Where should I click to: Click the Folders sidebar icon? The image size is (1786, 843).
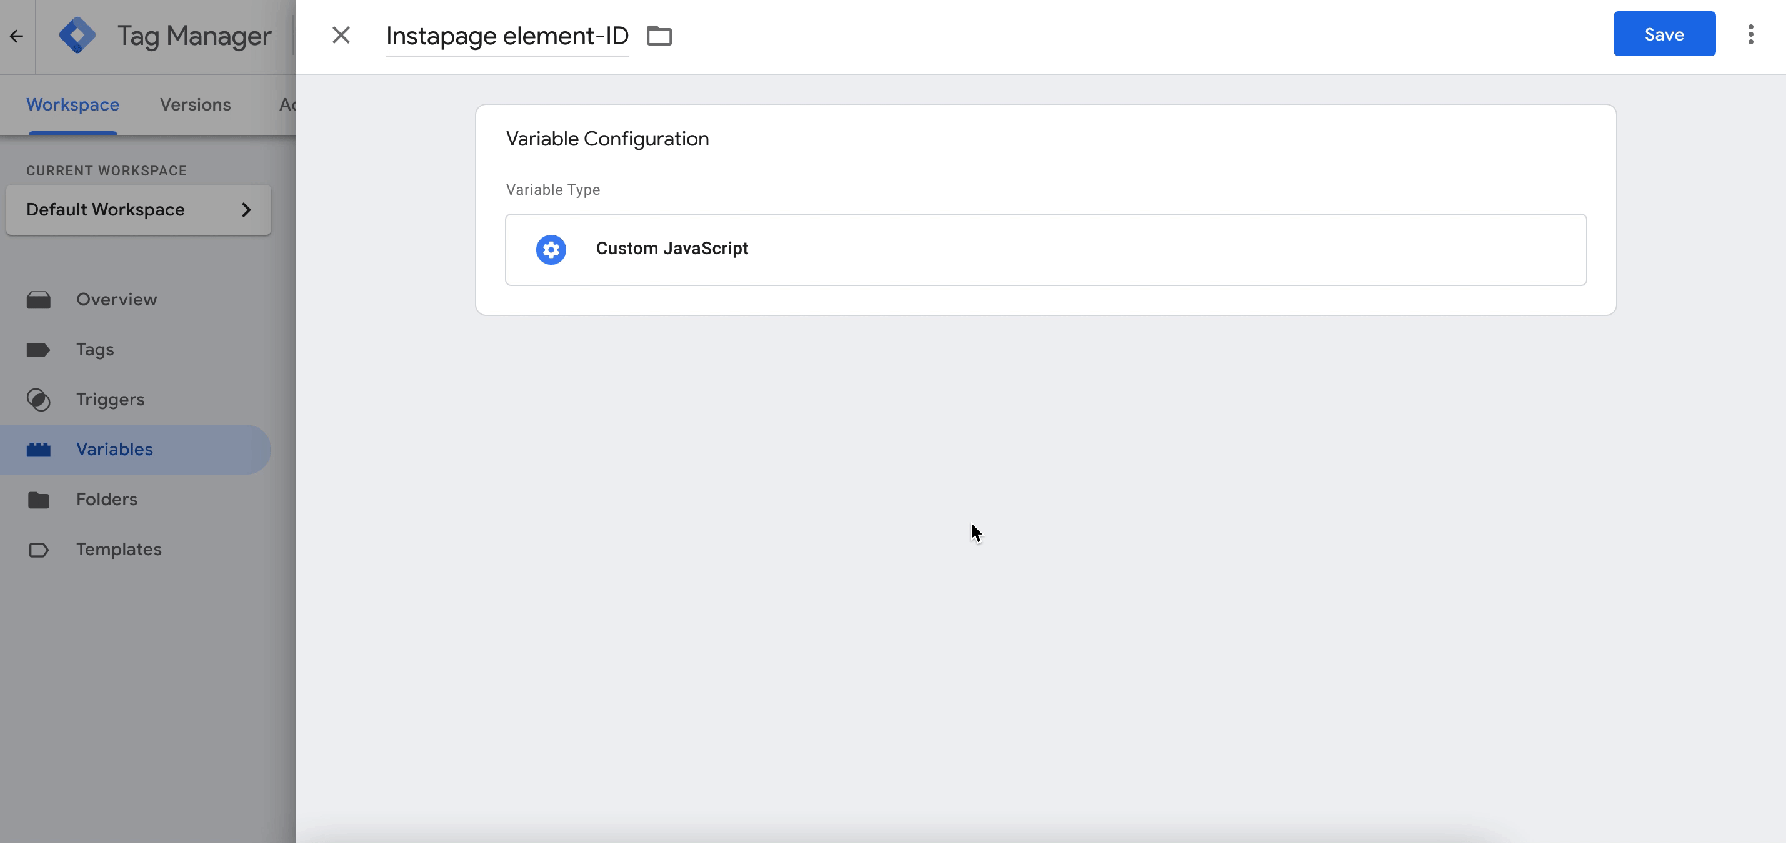[x=39, y=500]
